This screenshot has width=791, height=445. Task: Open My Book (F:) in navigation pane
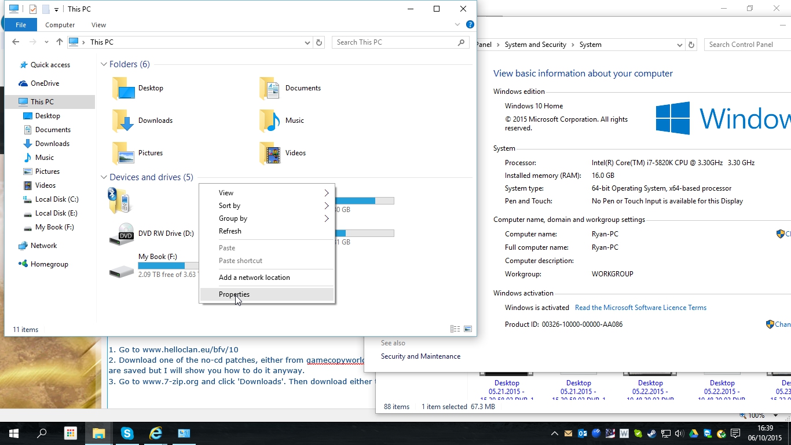49,227
